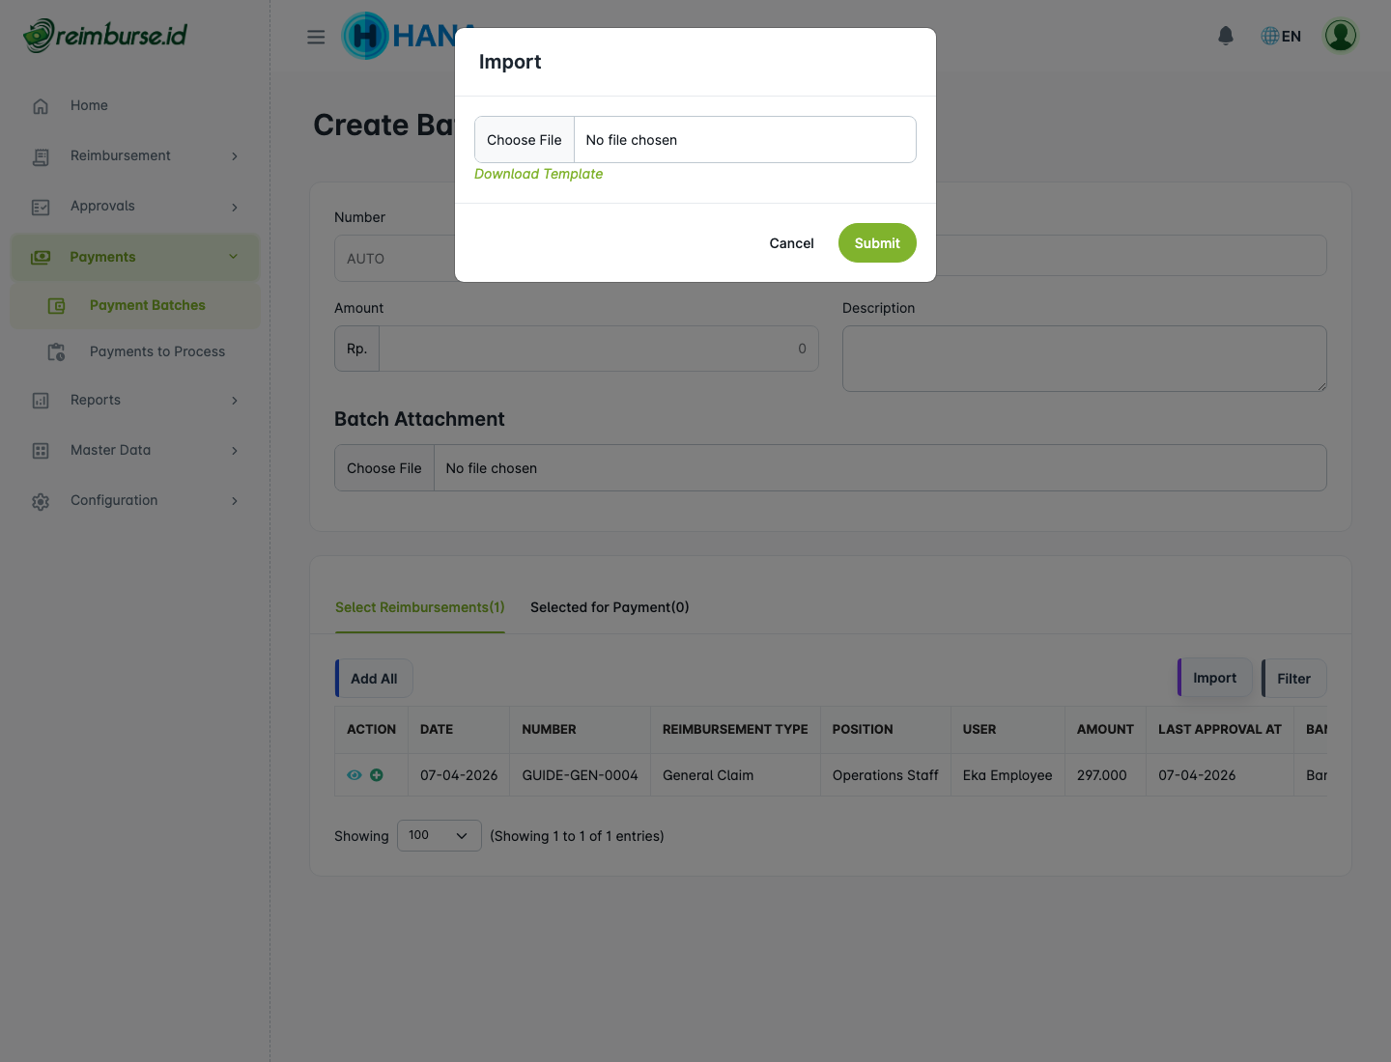Click the reimburse.id logo icon
The image size is (1391, 1062).
39,33
